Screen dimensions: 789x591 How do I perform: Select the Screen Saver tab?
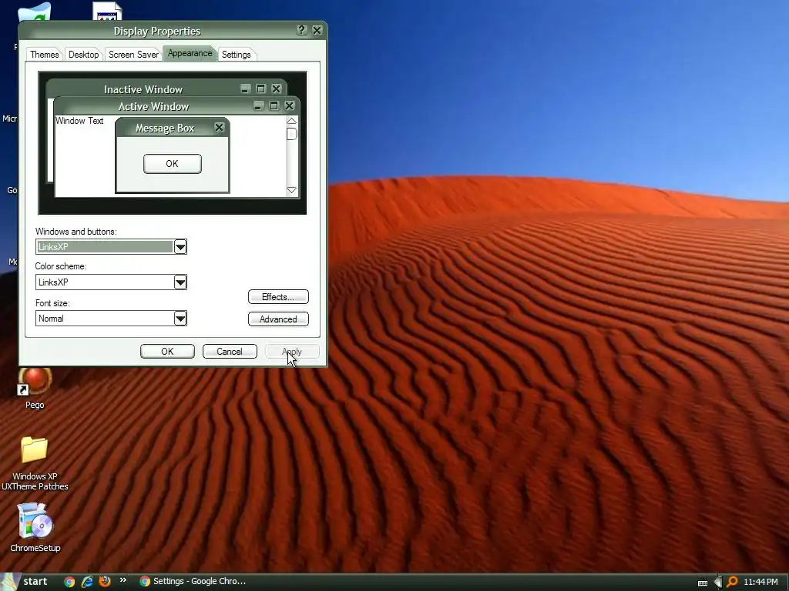click(x=133, y=55)
